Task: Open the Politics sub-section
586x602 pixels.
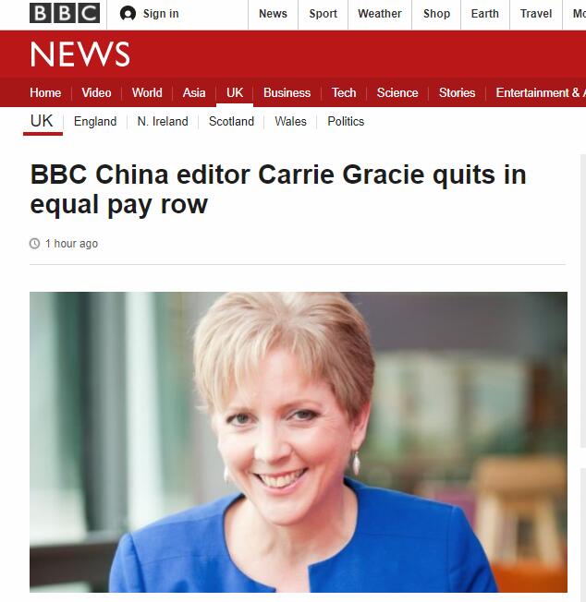Action: (x=346, y=121)
